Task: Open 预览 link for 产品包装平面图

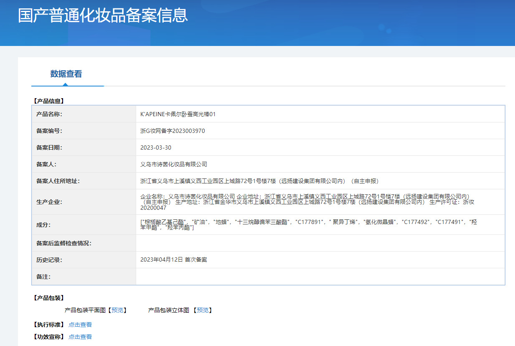Action: coord(117,310)
